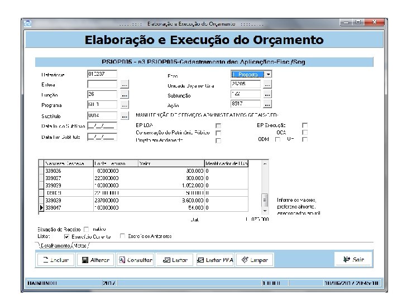This screenshot has height=301, width=402.
Task: Click the Limpar eraser icon button
Action: tap(255, 260)
